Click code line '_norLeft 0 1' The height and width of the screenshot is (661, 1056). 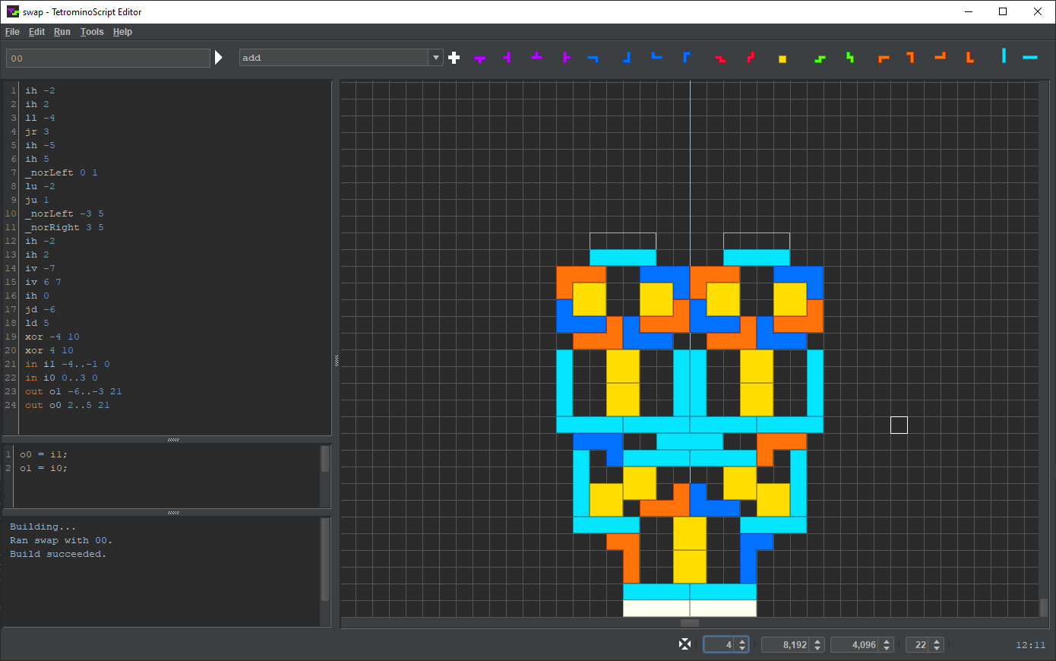click(x=61, y=172)
